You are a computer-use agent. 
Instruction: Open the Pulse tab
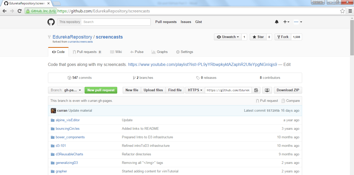point(137,52)
